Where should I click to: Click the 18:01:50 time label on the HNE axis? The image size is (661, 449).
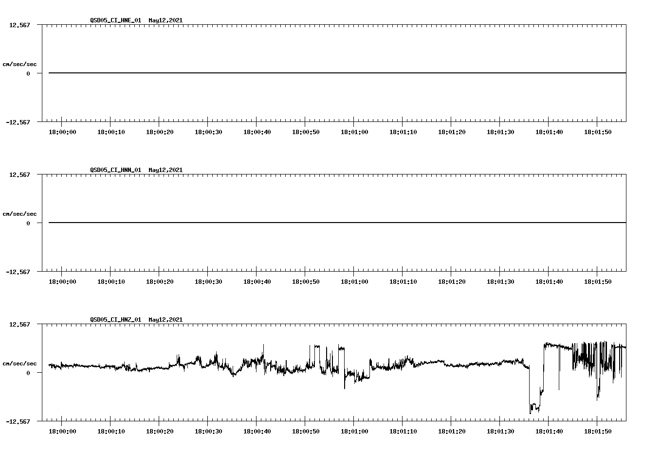[599, 131]
